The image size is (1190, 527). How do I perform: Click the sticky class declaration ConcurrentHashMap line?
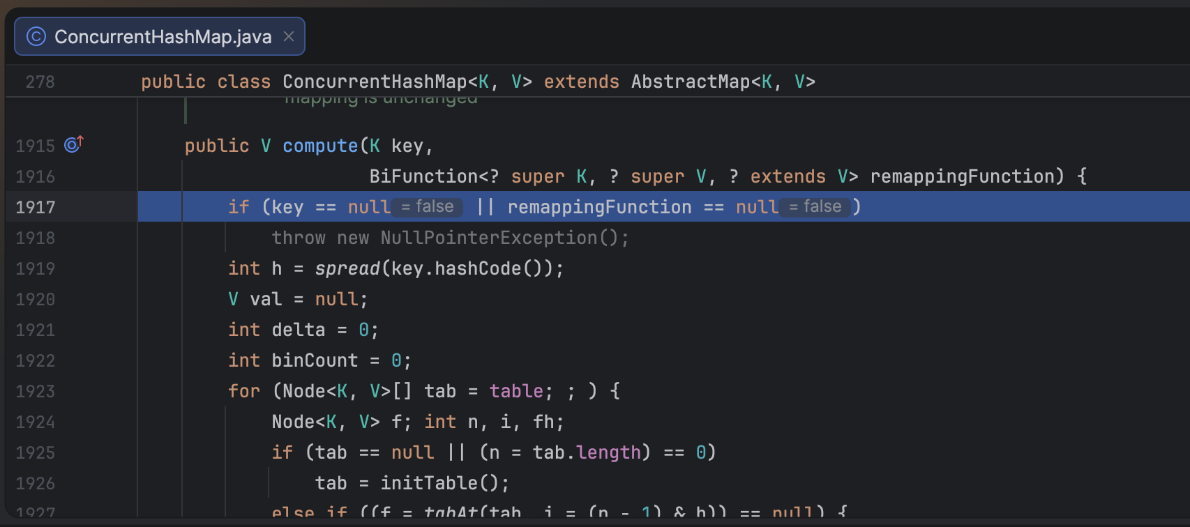478,82
